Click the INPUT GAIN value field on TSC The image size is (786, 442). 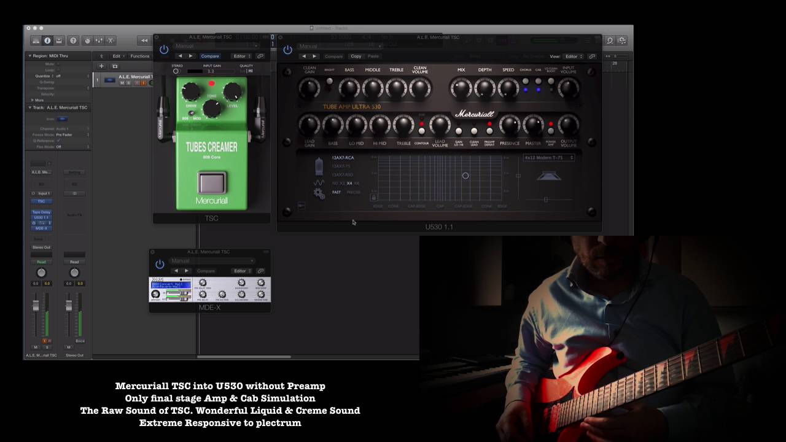211,71
